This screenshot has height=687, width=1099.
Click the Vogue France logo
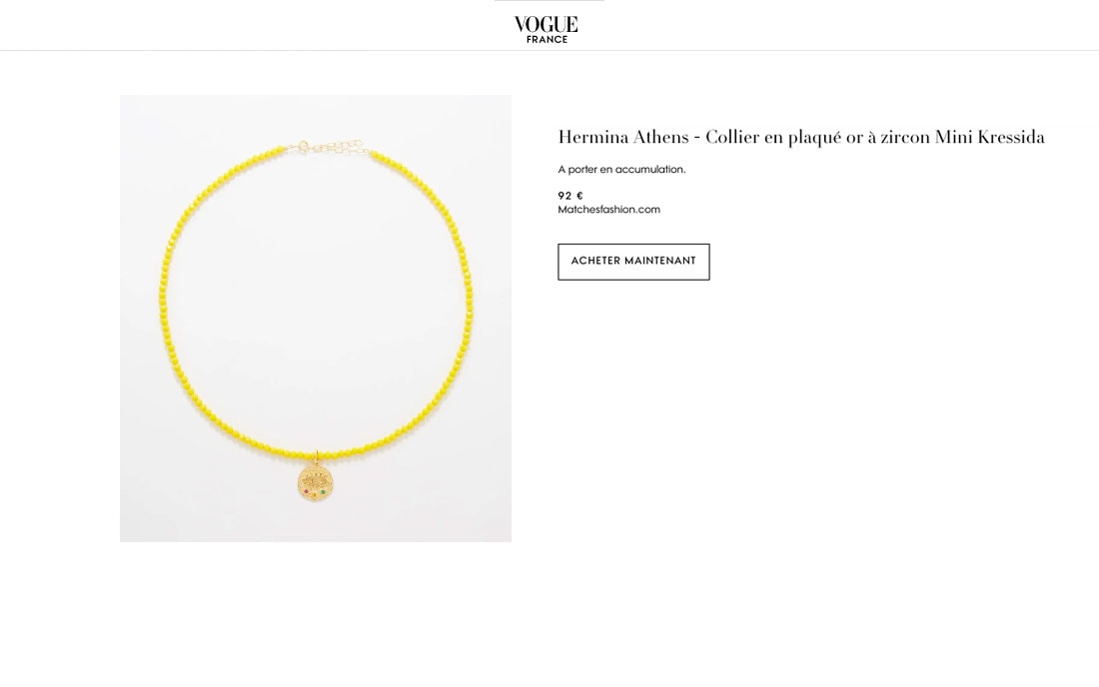point(546,29)
